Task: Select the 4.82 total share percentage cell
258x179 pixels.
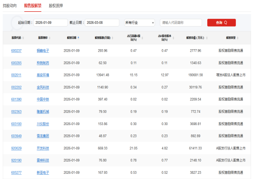Action: tap(164, 149)
